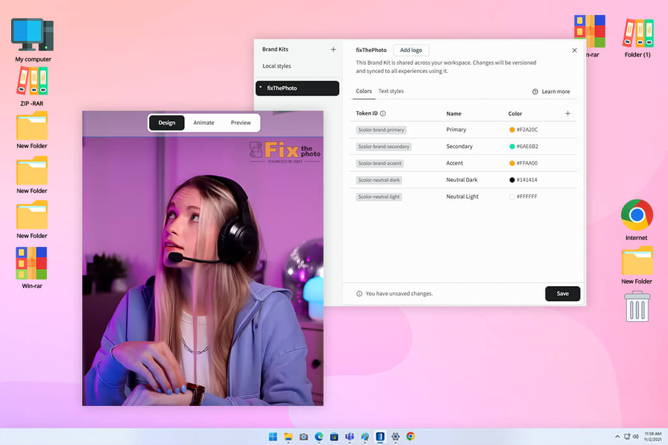Open Microsoft Teams from taskbar
The image size is (668, 445).
pyautogui.click(x=350, y=437)
